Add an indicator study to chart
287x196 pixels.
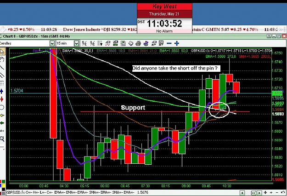coord(107,43)
